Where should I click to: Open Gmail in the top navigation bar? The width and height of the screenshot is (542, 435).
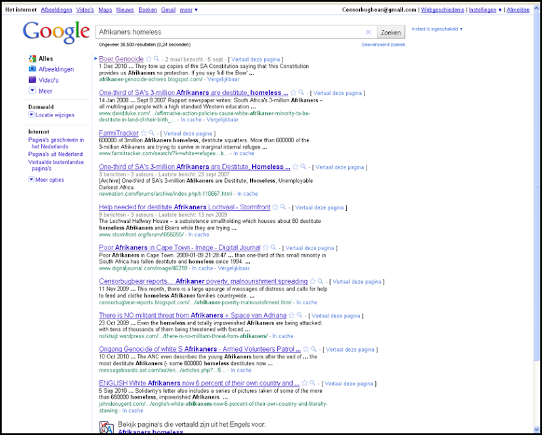pos(168,9)
